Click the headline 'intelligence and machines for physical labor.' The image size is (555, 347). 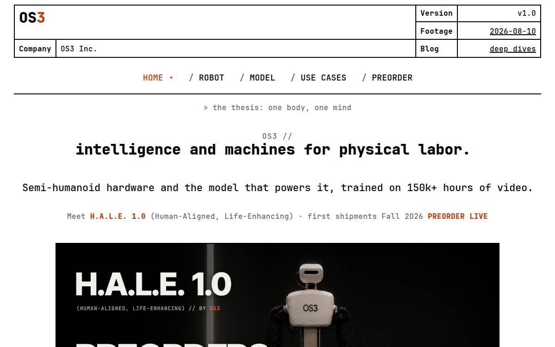(x=273, y=149)
